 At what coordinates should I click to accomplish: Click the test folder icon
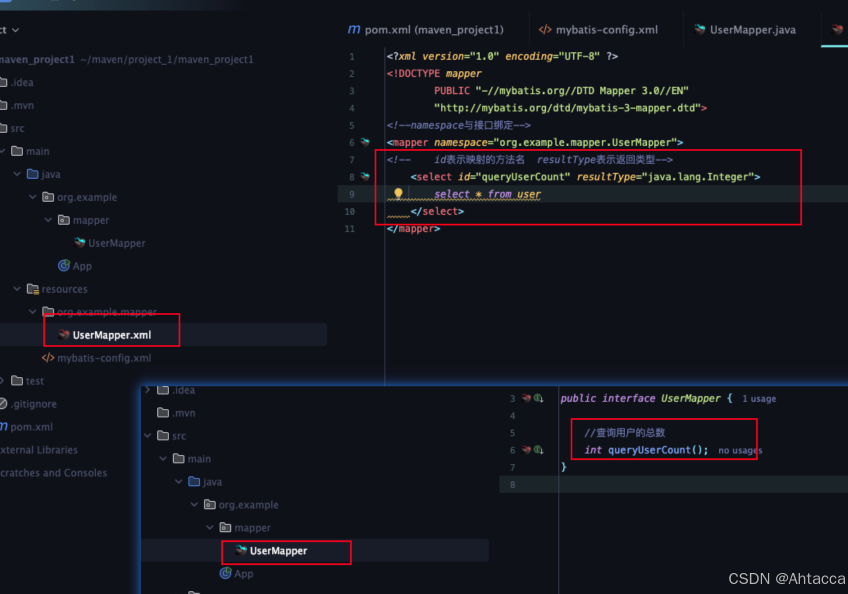pos(17,380)
